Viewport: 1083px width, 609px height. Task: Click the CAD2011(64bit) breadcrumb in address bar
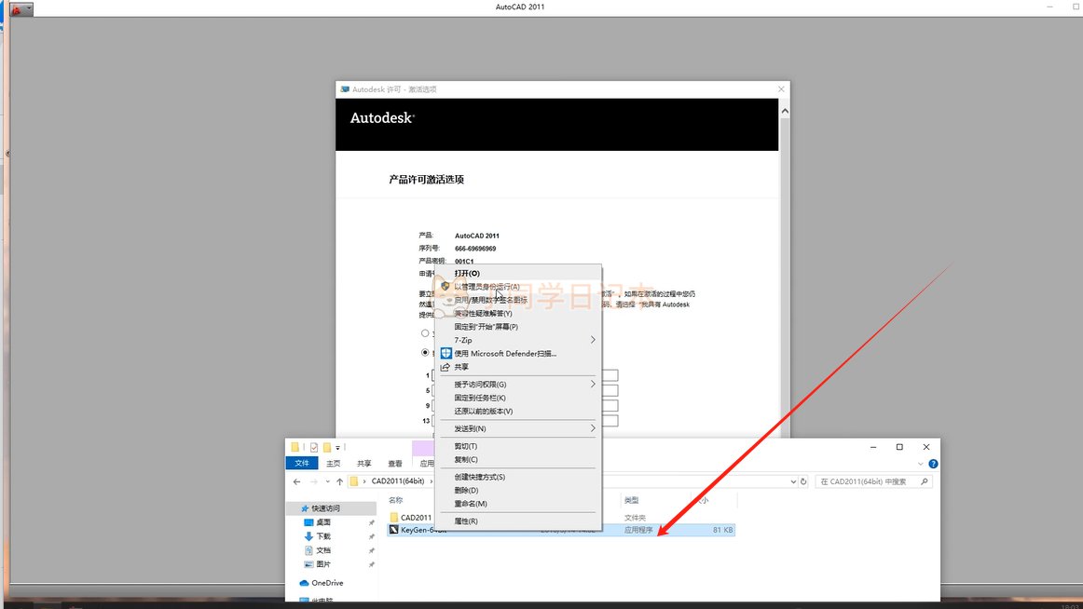[397, 481]
